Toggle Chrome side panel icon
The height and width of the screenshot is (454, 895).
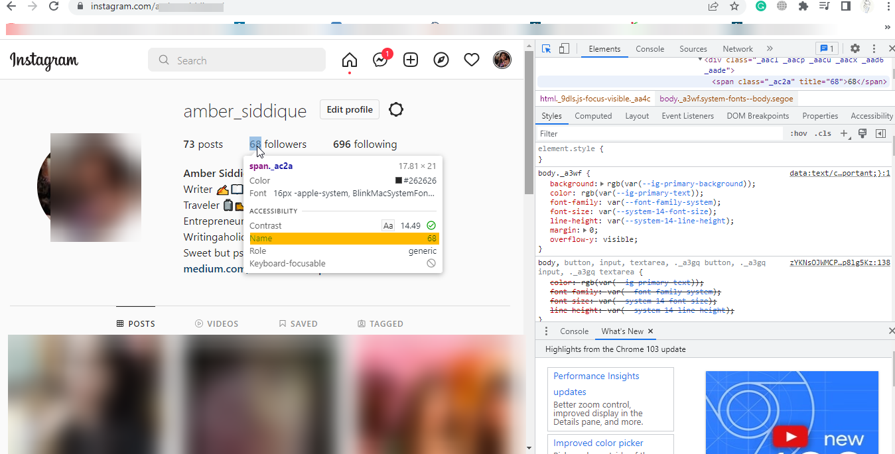pos(846,6)
